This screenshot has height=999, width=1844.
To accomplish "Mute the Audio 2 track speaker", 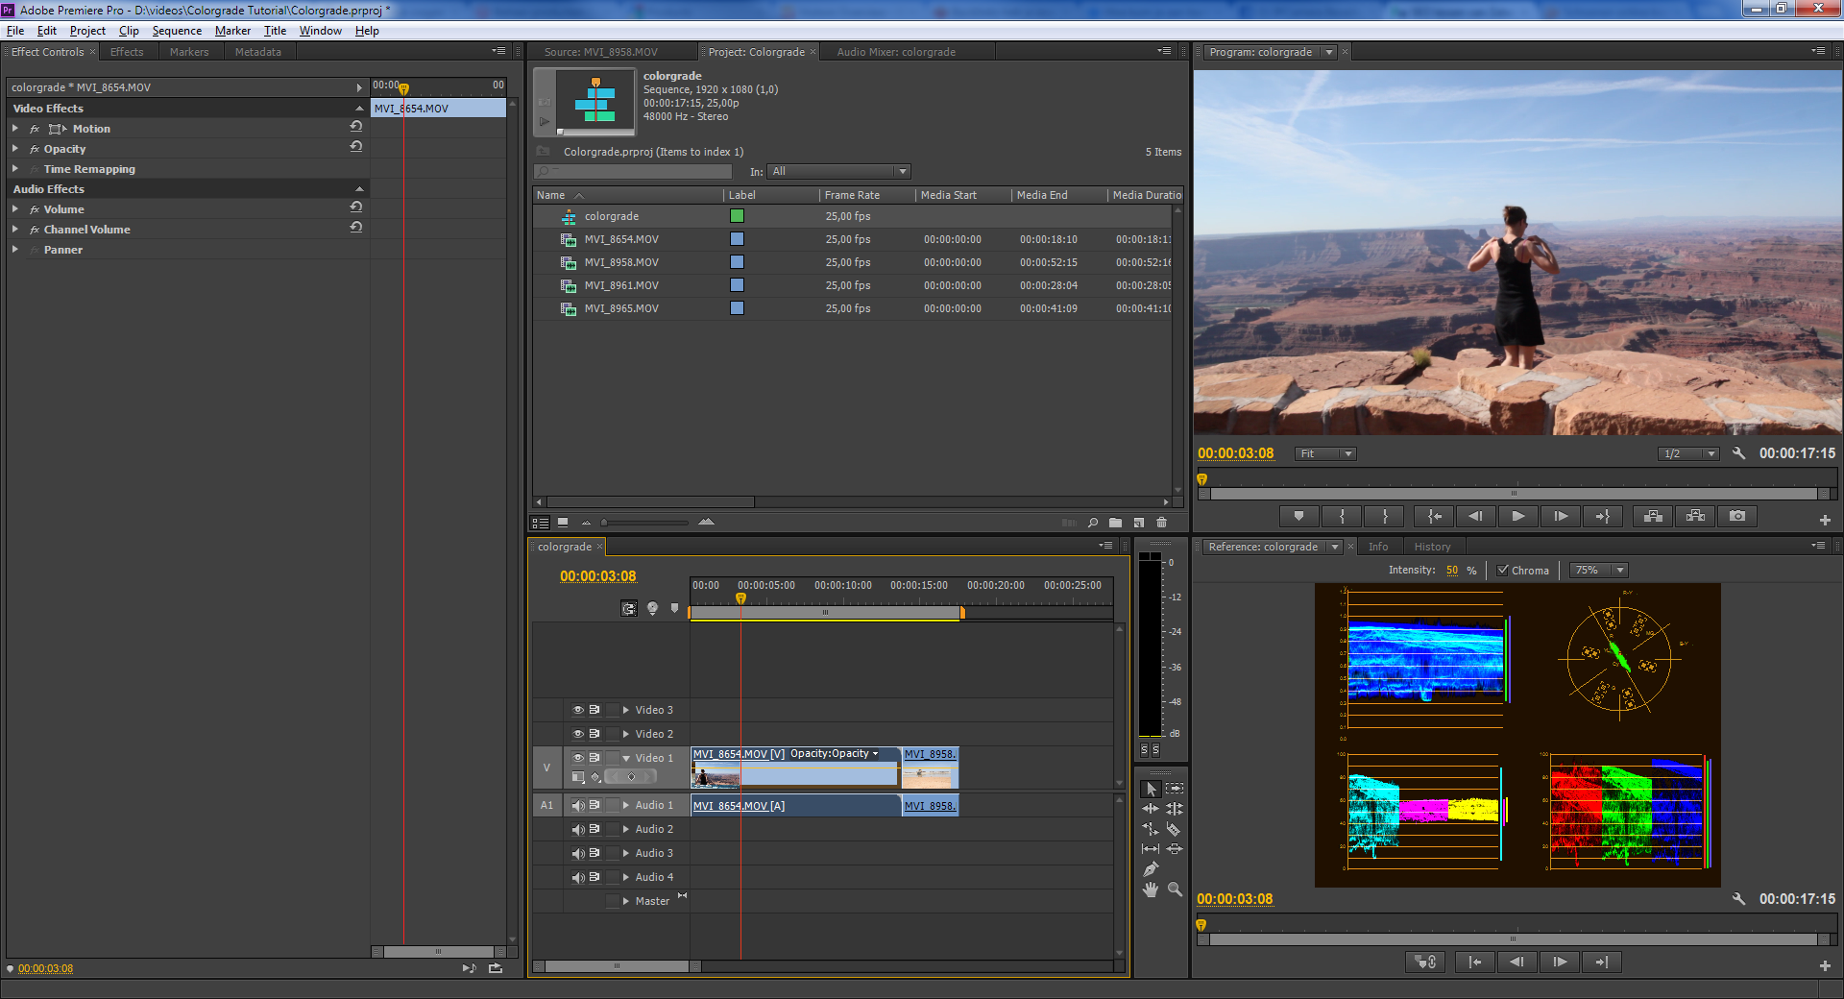I will point(578,829).
